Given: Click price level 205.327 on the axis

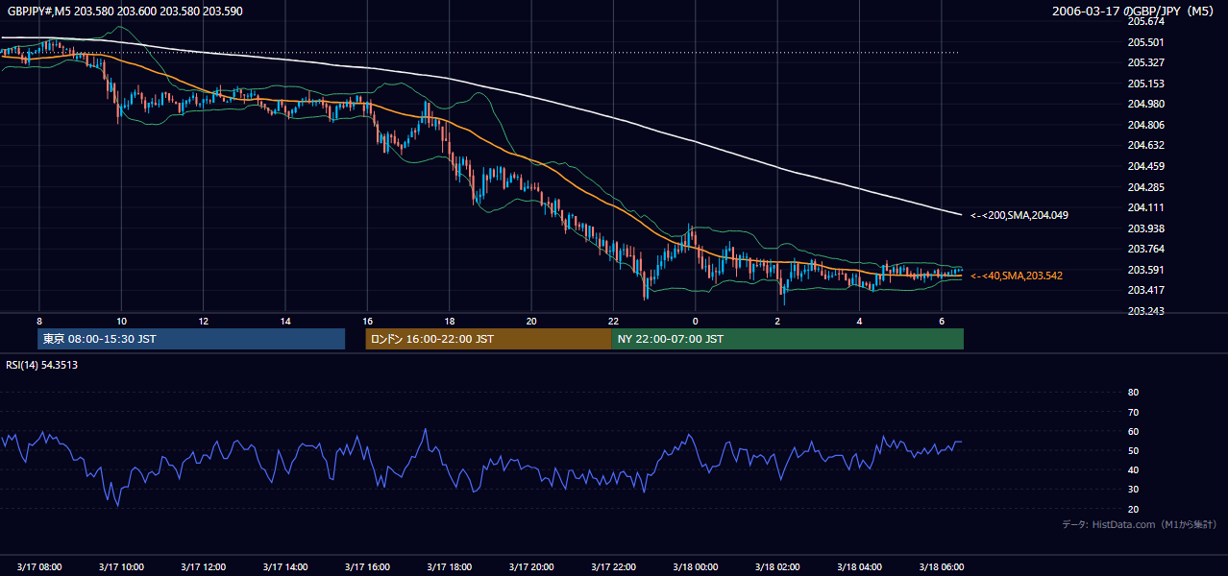Looking at the screenshot, I should click(1145, 62).
